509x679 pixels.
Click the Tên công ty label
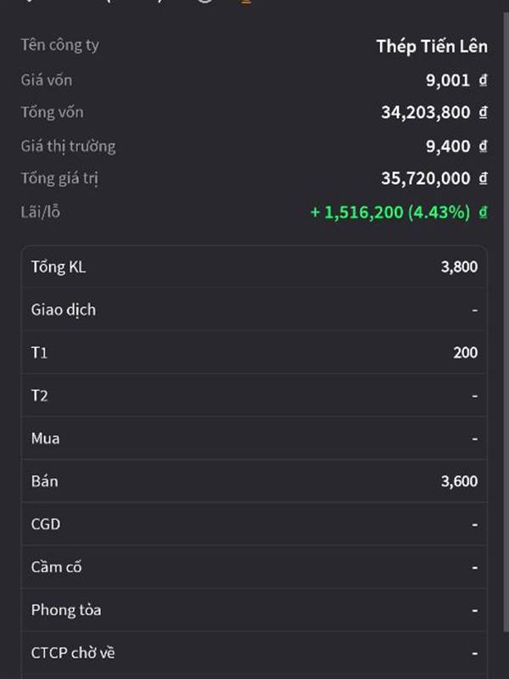pos(59,45)
